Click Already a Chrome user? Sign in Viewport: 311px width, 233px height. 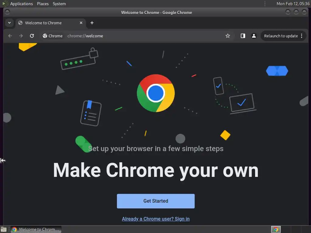click(x=156, y=219)
